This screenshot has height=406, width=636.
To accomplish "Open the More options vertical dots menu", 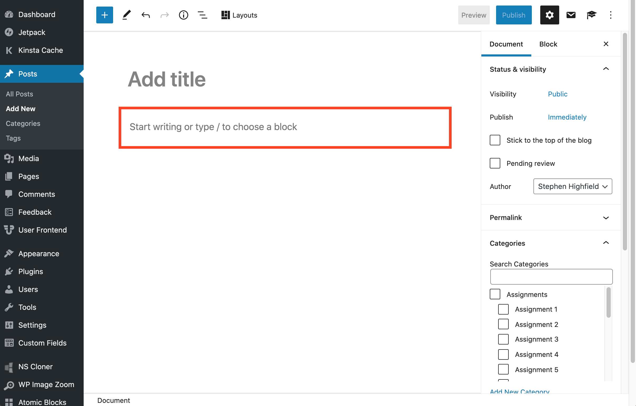I will pyautogui.click(x=610, y=15).
